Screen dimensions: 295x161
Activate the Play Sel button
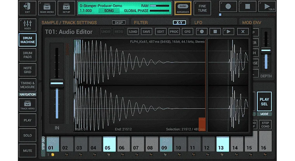coord(264,102)
